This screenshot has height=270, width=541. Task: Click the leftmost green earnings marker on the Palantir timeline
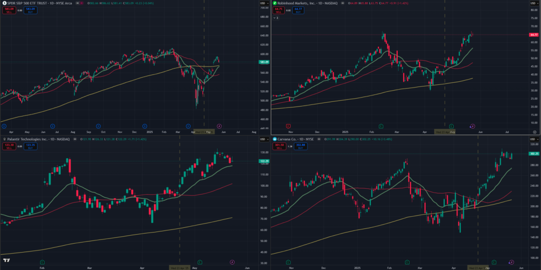pyautogui.click(x=42, y=262)
